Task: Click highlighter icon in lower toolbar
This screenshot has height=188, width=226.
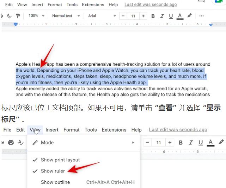Action: pyautogui.click(x=221, y=142)
